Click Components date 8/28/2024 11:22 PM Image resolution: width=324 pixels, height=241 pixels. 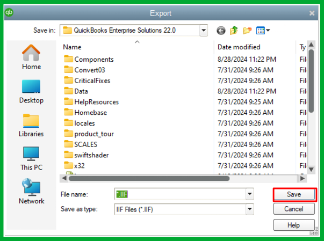(x=247, y=59)
